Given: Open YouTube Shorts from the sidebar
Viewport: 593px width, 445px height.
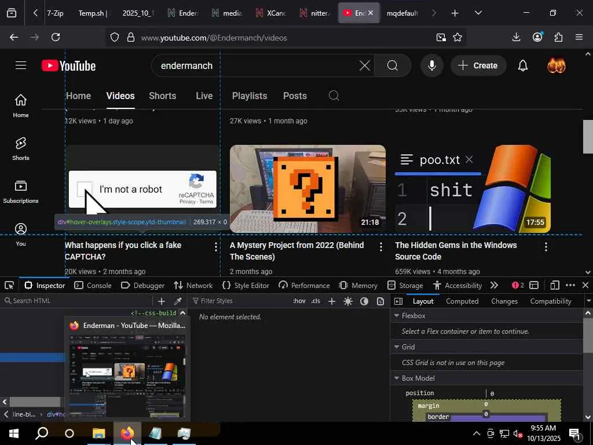Looking at the screenshot, I should coord(21,148).
